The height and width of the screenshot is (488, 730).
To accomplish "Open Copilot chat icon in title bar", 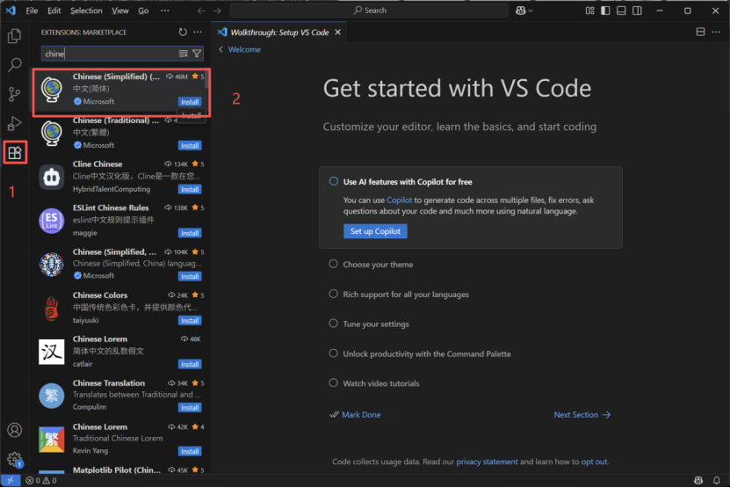I will [521, 11].
